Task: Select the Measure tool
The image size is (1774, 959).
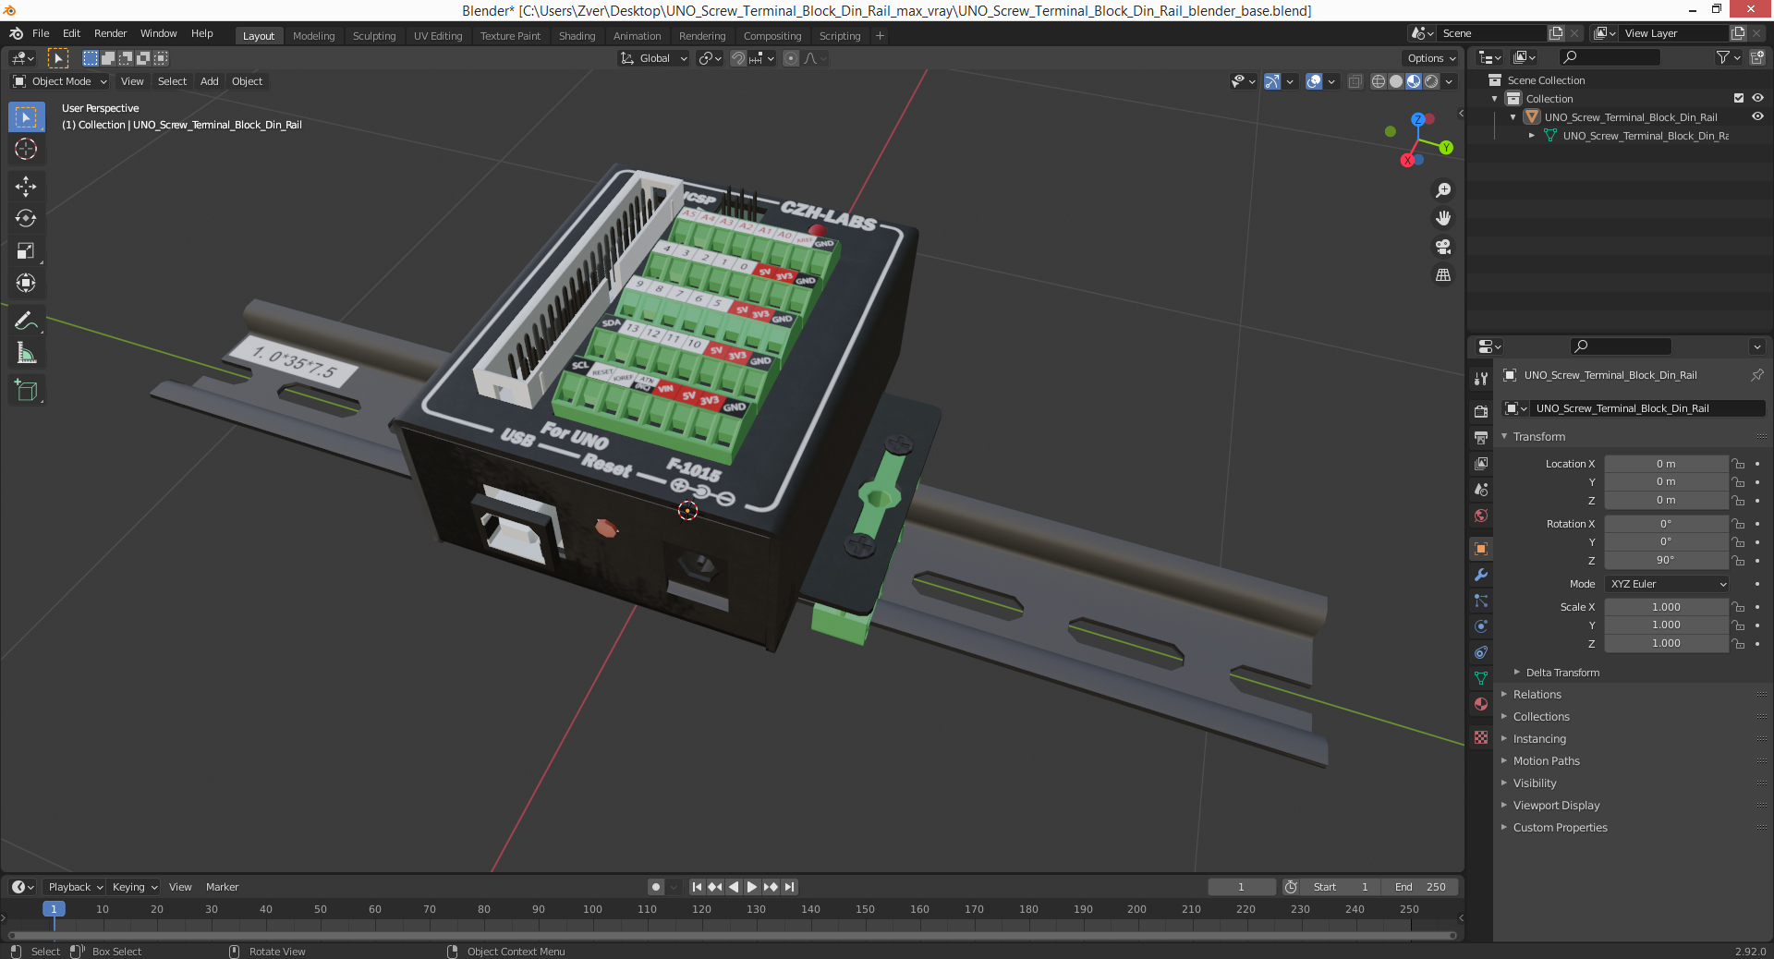Action: (26, 354)
